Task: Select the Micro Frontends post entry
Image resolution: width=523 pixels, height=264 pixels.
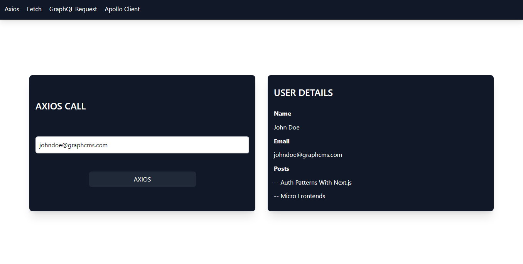Action: coord(300,196)
